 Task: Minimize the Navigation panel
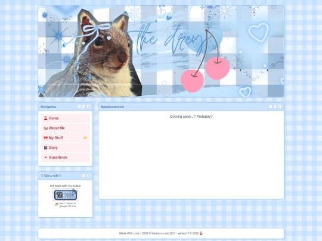[79, 107]
